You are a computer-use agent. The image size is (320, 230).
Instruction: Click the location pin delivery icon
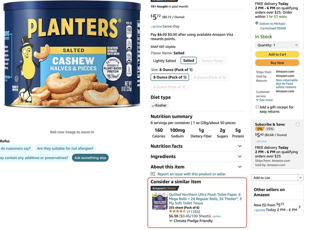click(257, 23)
